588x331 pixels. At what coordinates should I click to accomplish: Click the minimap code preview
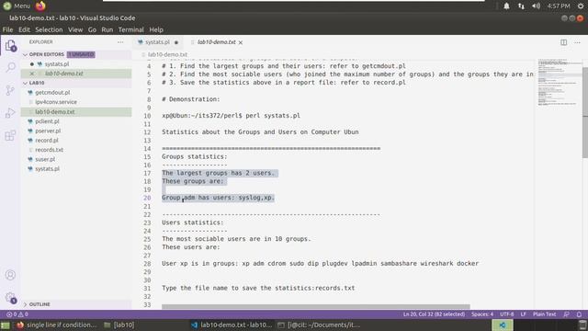[x=558, y=83]
